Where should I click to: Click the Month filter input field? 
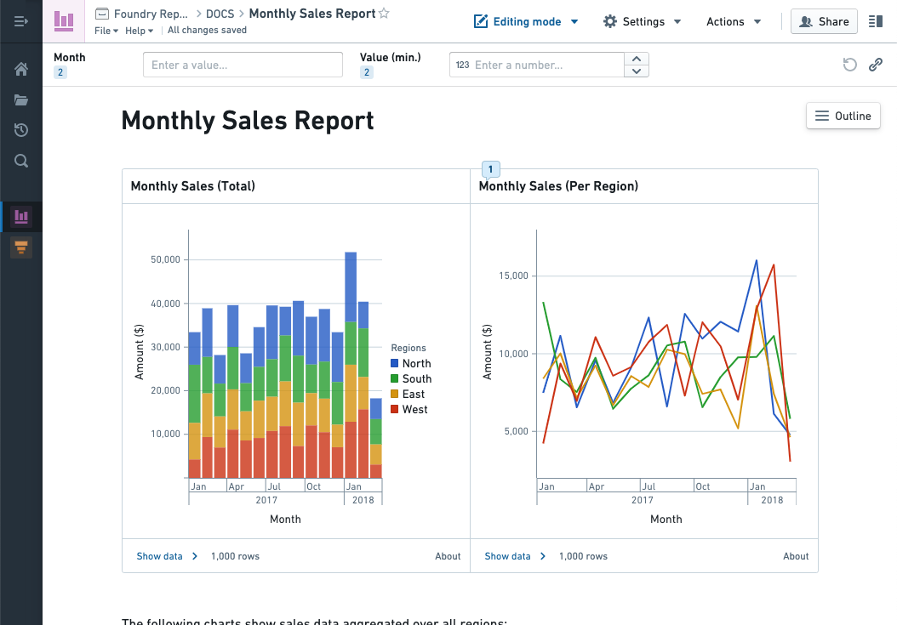(243, 65)
